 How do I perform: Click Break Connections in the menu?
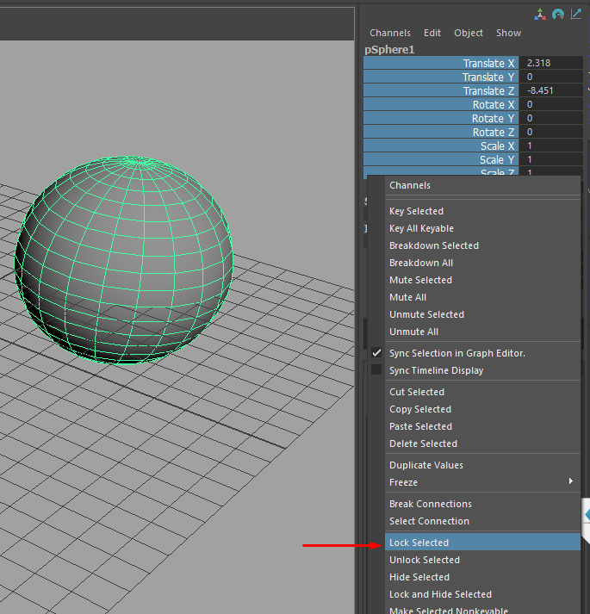coord(430,504)
